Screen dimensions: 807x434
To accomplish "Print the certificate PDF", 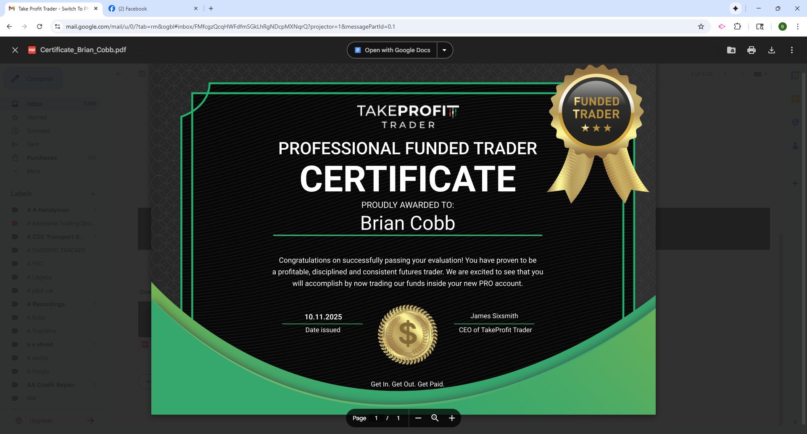I will (752, 50).
